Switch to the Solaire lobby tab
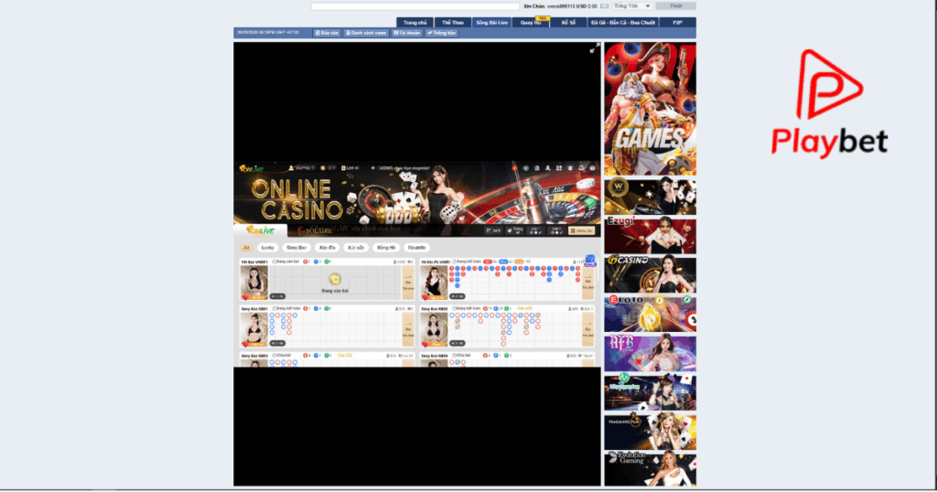Viewport: 937px width, 492px height. [315, 230]
